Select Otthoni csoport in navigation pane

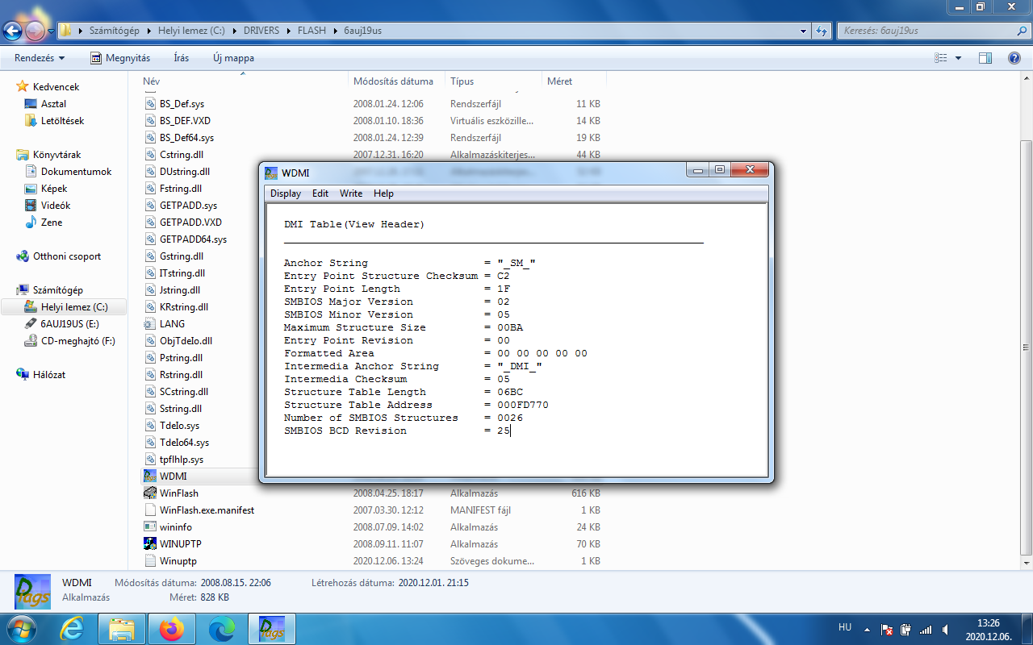click(67, 256)
